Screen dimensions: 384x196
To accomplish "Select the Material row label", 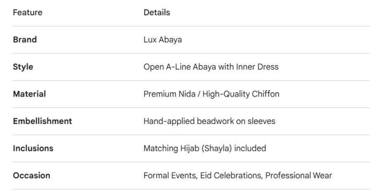I will (29, 94).
